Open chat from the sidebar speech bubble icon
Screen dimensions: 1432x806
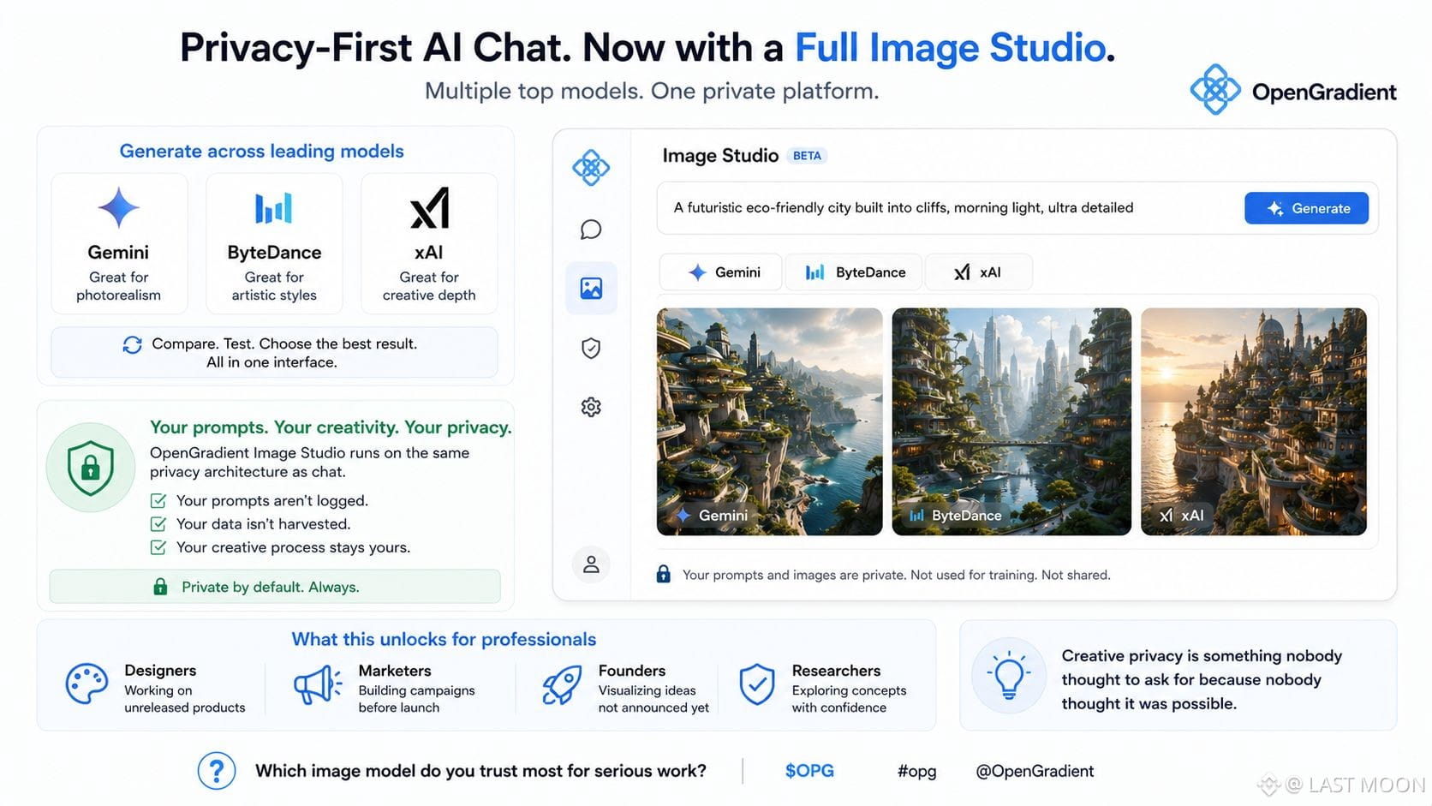tap(591, 230)
